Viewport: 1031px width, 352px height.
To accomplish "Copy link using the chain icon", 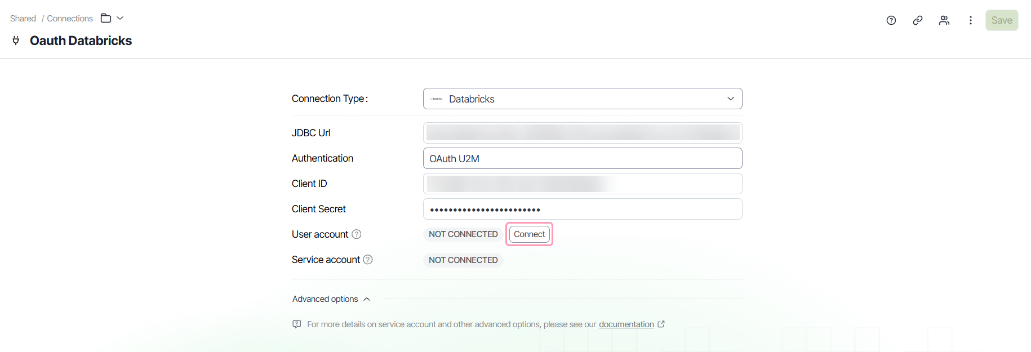I will coord(918,20).
